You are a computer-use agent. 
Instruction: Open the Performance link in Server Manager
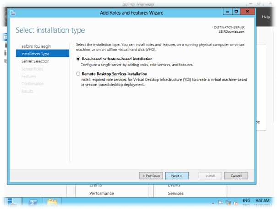[x=102, y=193]
